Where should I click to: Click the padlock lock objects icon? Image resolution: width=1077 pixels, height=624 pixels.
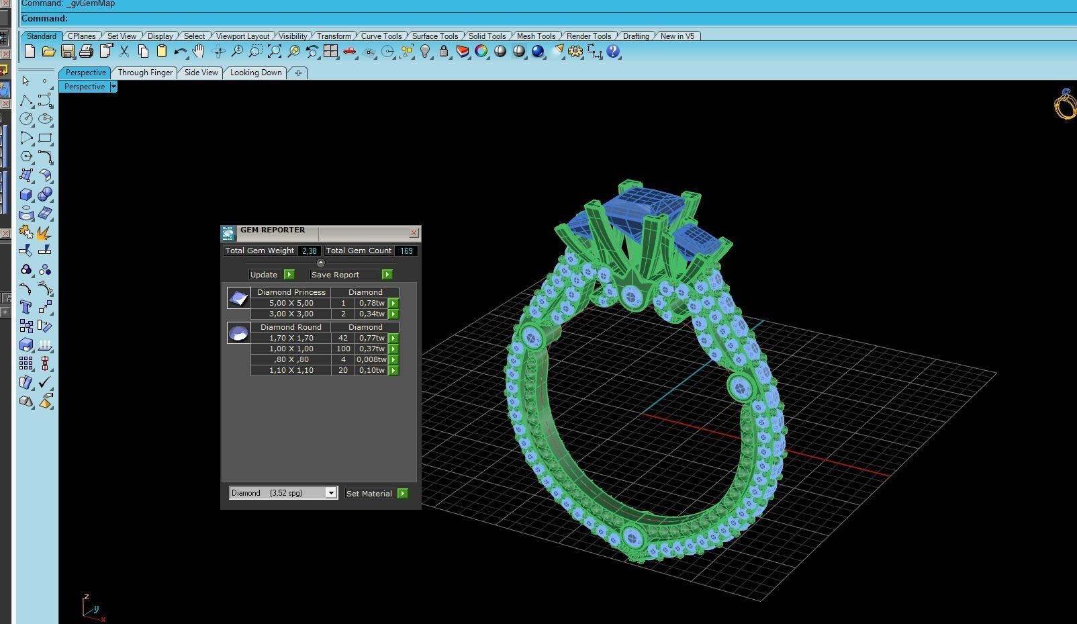coord(444,52)
